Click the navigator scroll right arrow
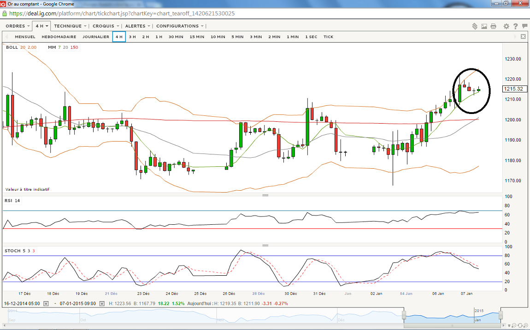Screen dimensions: 530x330 point(504,325)
